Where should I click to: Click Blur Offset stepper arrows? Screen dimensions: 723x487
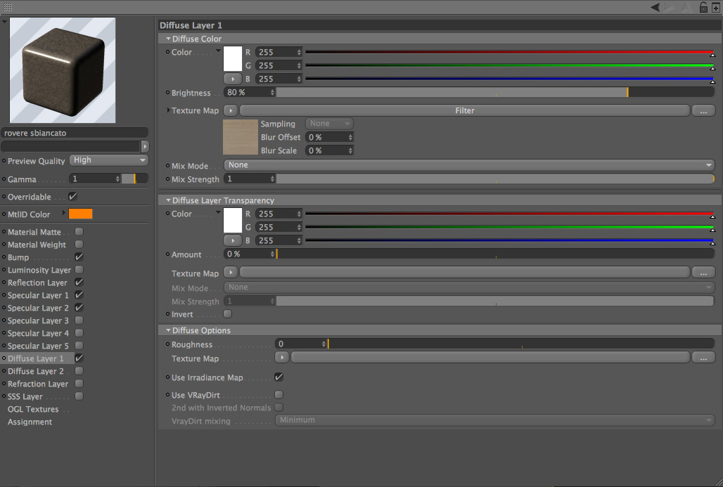click(x=350, y=137)
